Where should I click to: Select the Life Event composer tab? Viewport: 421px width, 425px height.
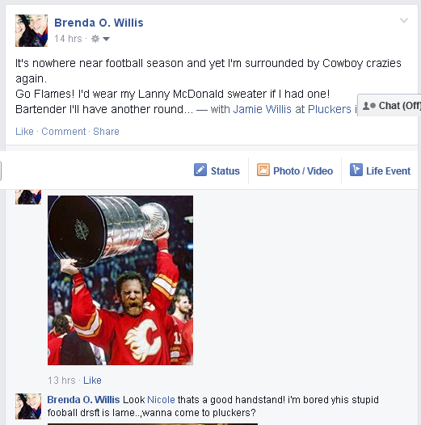click(380, 170)
